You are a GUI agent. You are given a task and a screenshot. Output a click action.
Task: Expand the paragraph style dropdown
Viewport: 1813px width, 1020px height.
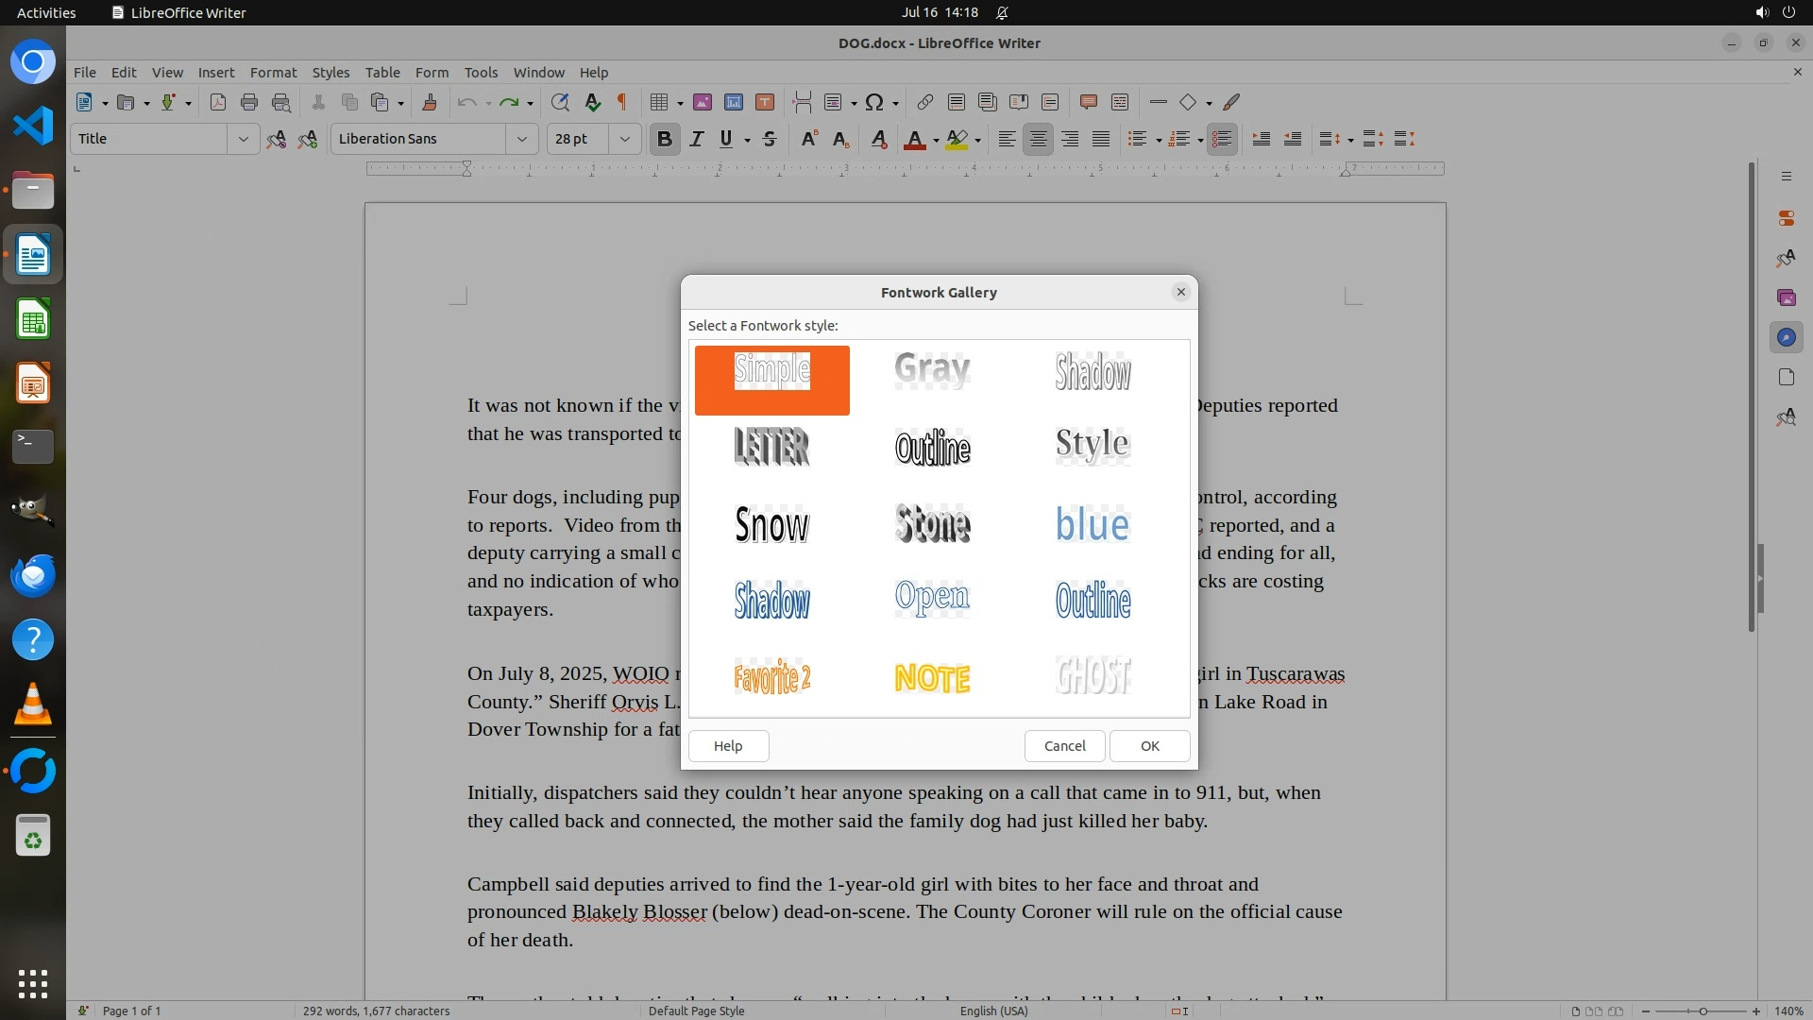click(243, 139)
